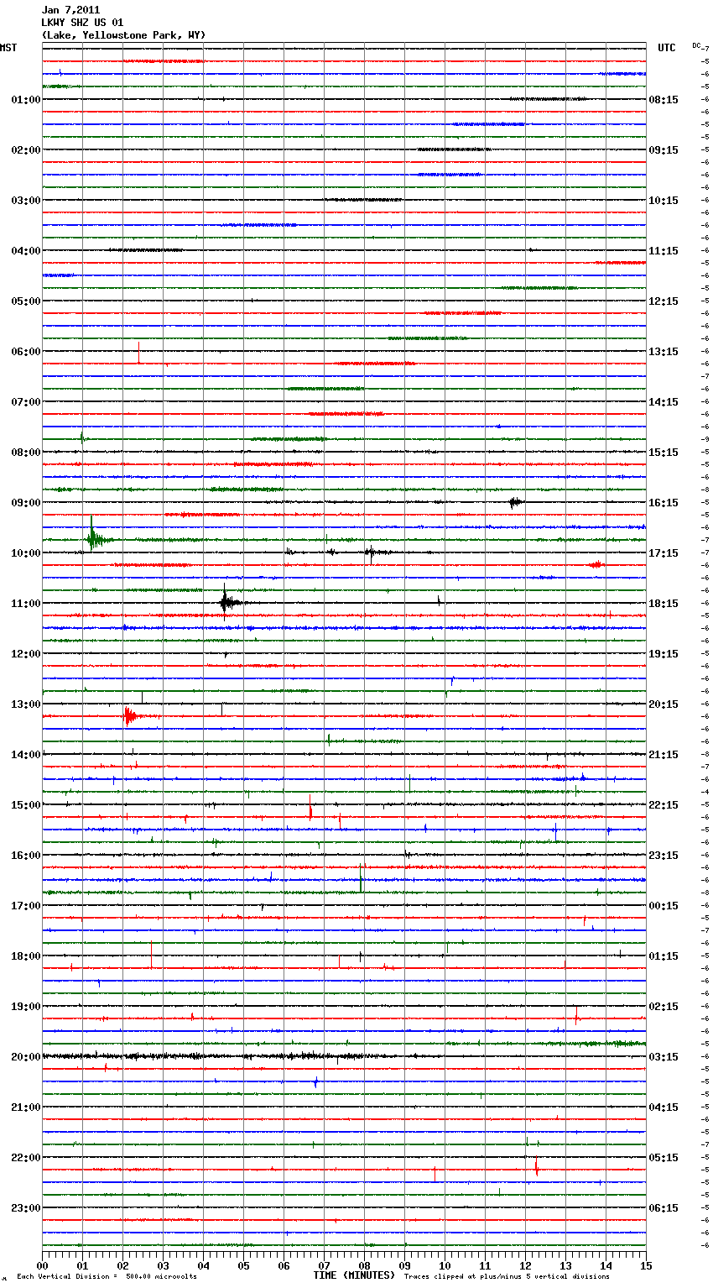
Task: Select the 15:00 MST time label
Action: tap(26, 805)
